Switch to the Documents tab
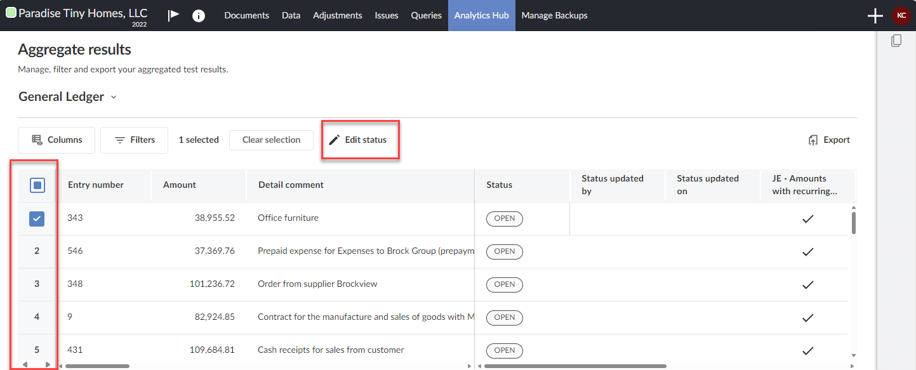Image resolution: width=916 pixels, height=370 pixels. coord(246,15)
